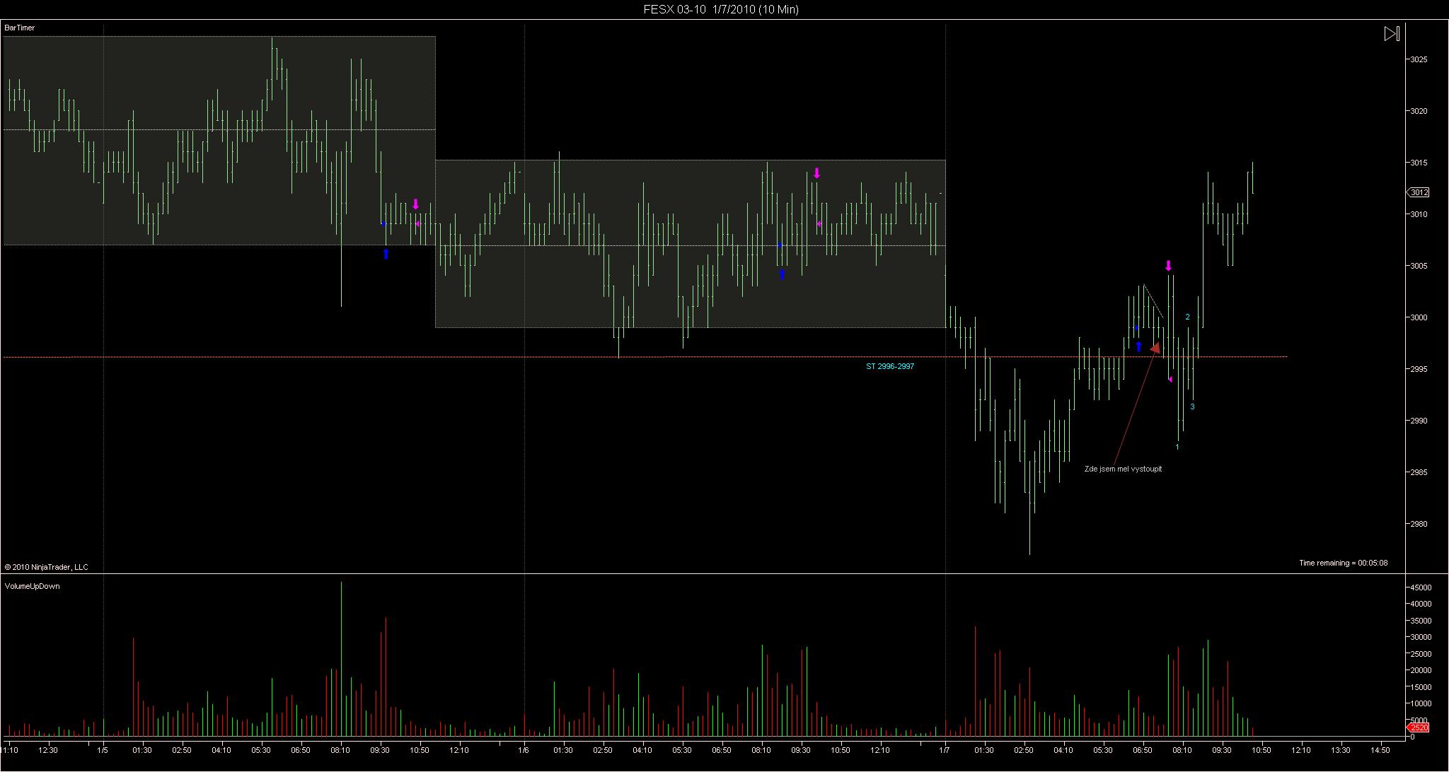Select the 'Zde jsem mel vystoupit' text note

1123,469
